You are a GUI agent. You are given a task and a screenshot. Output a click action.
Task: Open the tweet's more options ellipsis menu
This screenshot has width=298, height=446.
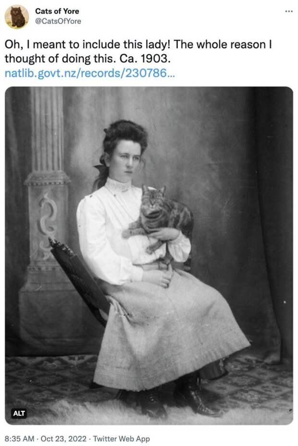(288, 12)
